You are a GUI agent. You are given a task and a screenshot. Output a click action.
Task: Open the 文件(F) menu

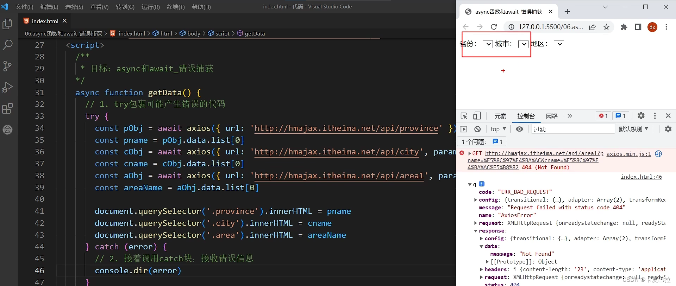(25, 7)
